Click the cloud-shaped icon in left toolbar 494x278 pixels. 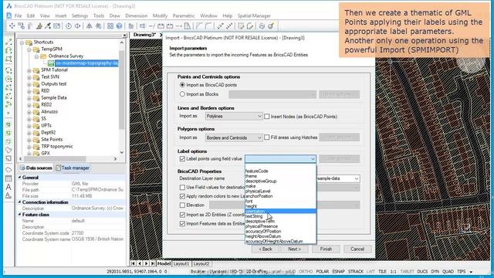click(x=8, y=170)
